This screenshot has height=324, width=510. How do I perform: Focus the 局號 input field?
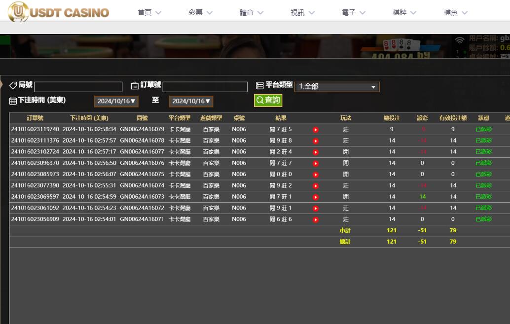pyautogui.click(x=78, y=87)
